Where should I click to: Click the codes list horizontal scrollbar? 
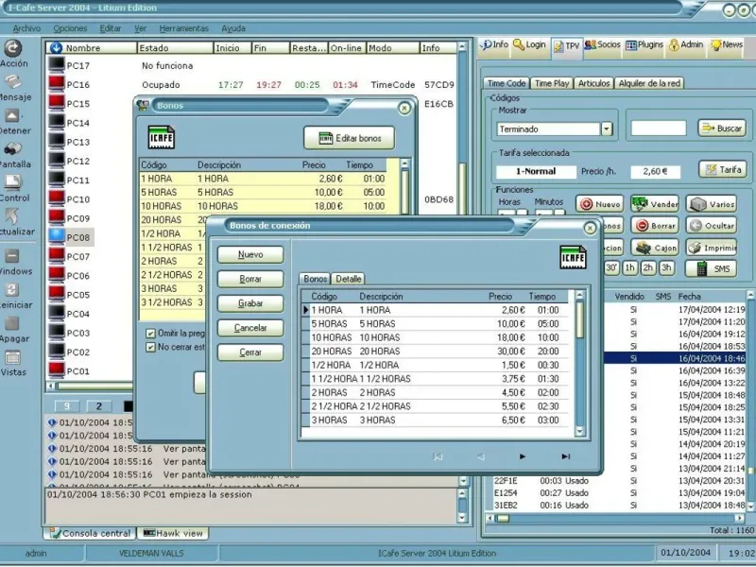coord(616,518)
